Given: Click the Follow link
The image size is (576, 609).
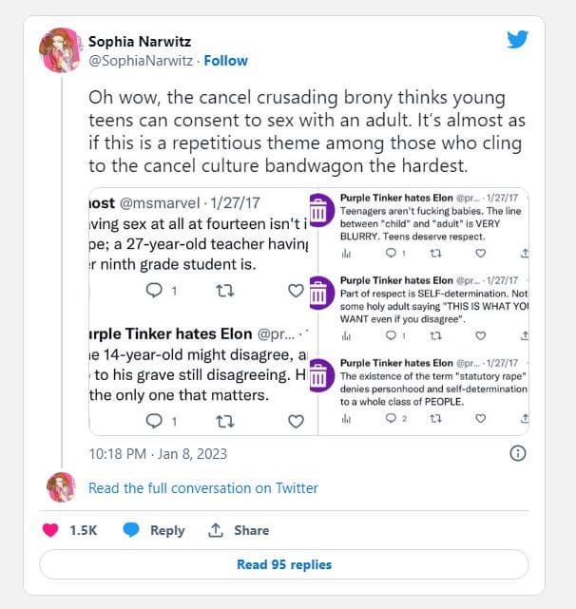Looking at the screenshot, I should [225, 61].
